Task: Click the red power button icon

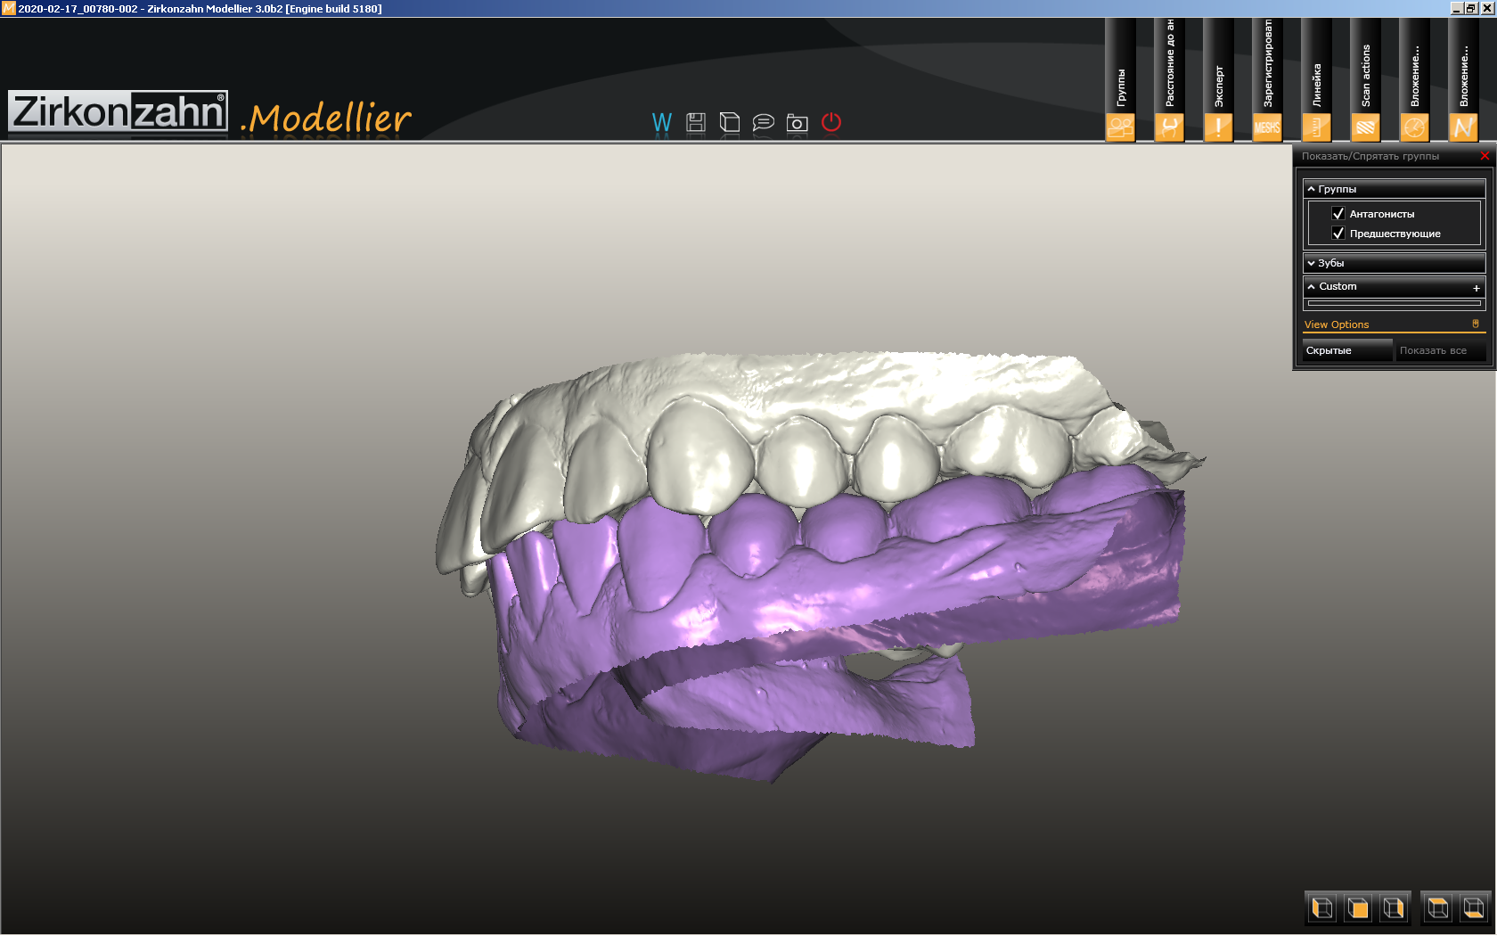Action: pyautogui.click(x=831, y=122)
